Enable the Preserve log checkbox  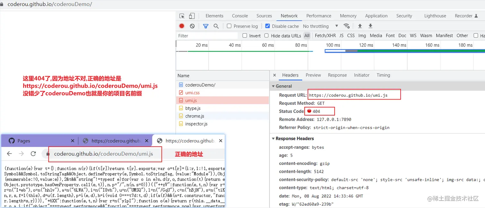coord(229,26)
